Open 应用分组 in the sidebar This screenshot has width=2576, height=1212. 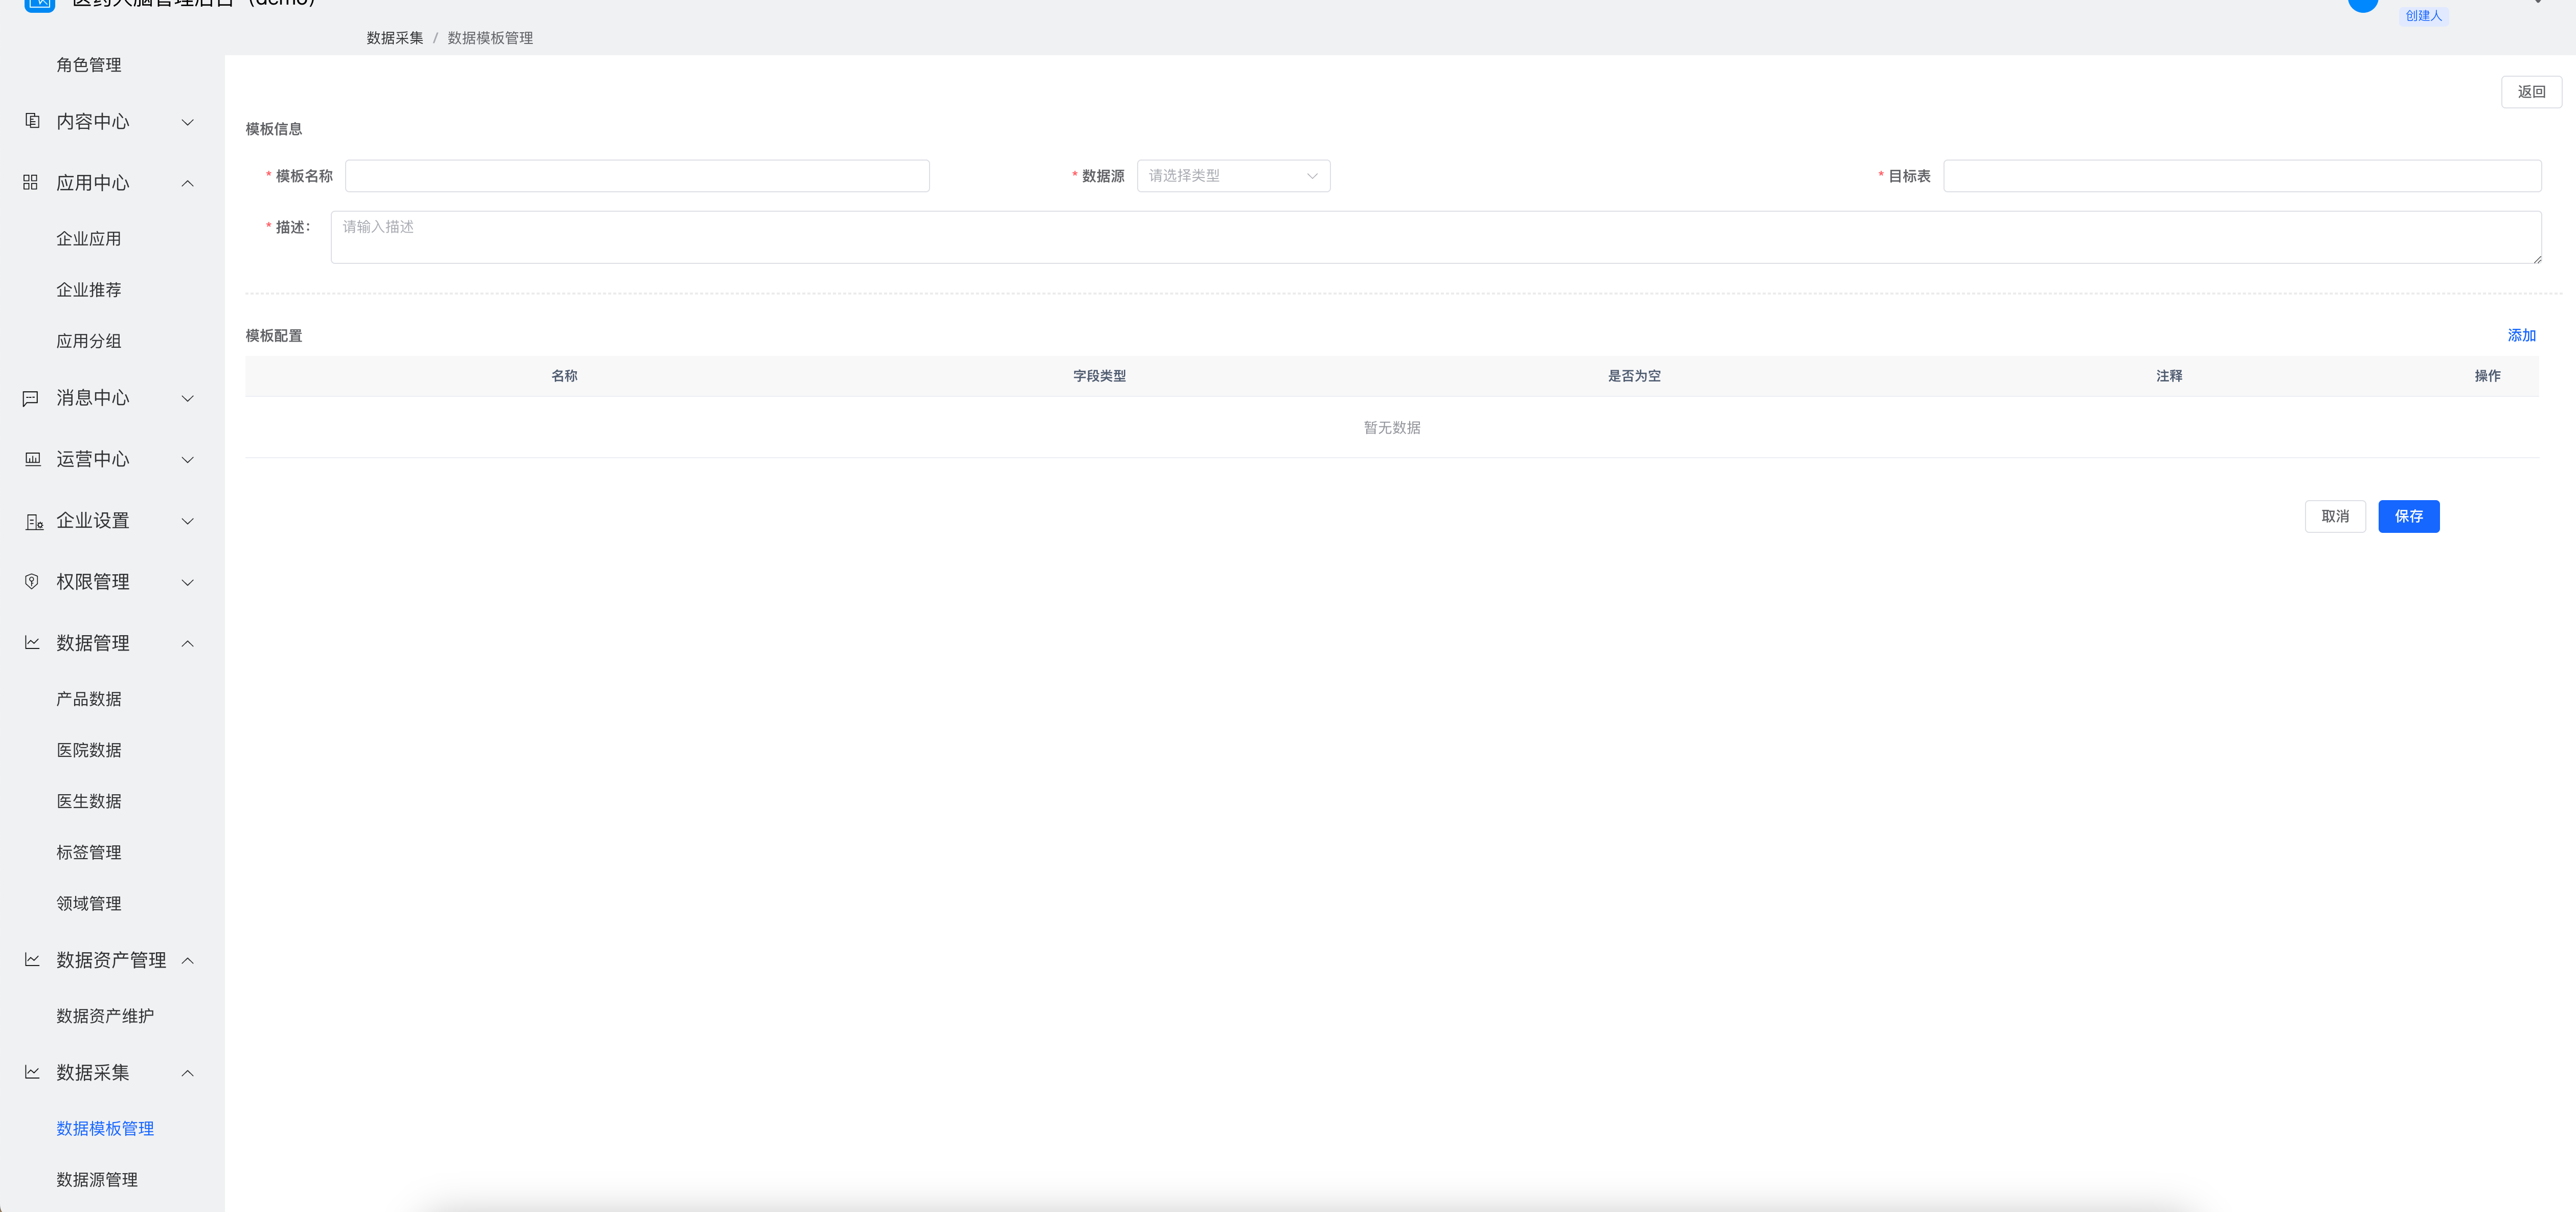click(x=89, y=341)
